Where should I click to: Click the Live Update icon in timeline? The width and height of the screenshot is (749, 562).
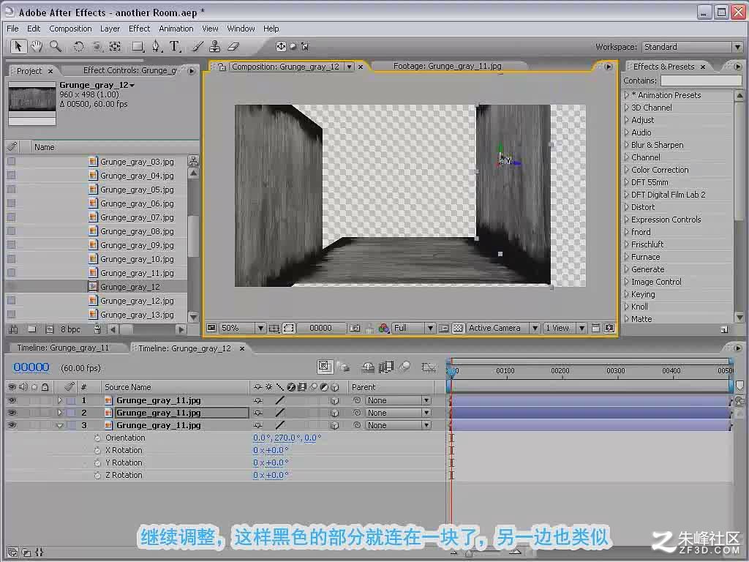coord(324,367)
